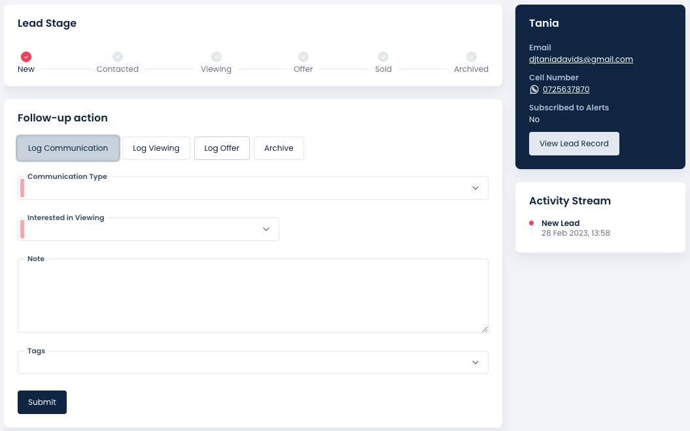Select the Offer stage check icon
Viewport: 690px width, 431px height.
pyautogui.click(x=303, y=57)
